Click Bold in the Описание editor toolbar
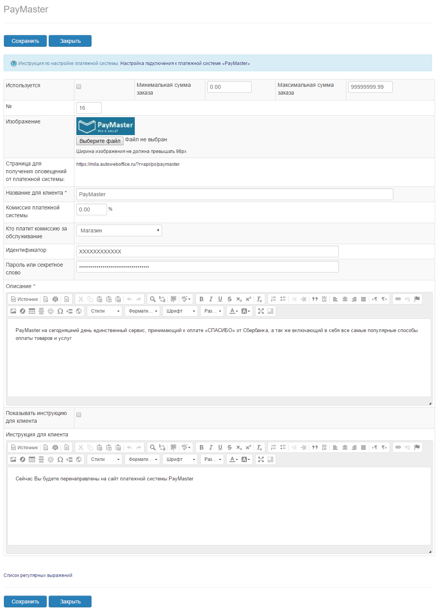The height and width of the screenshot is (612, 439). (x=201, y=299)
